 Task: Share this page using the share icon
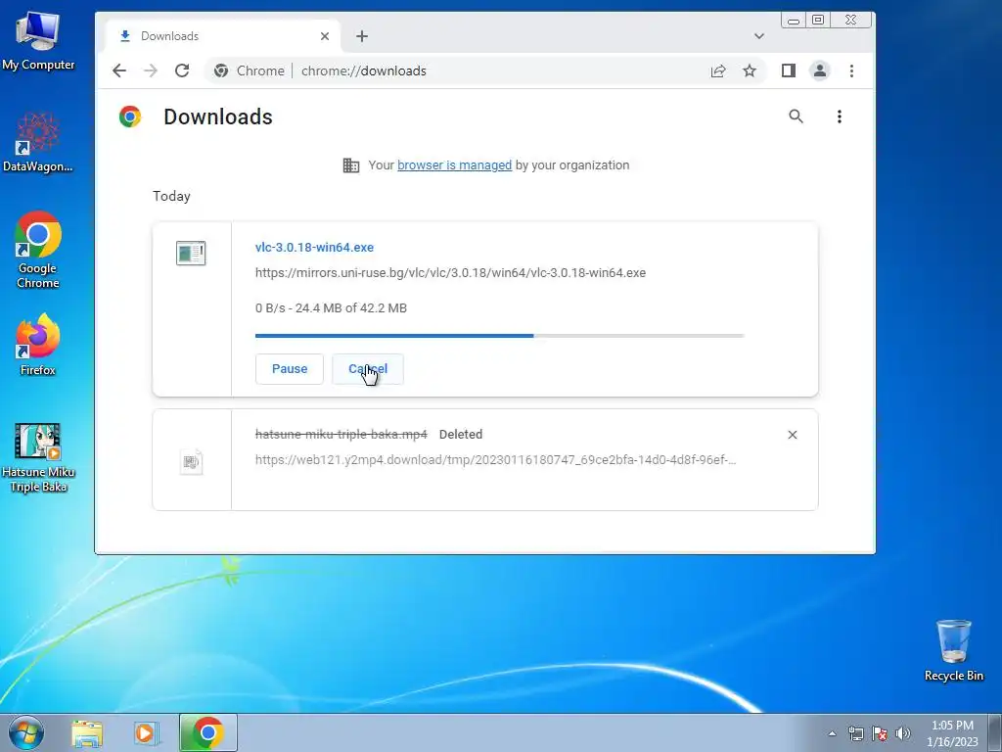pos(718,70)
